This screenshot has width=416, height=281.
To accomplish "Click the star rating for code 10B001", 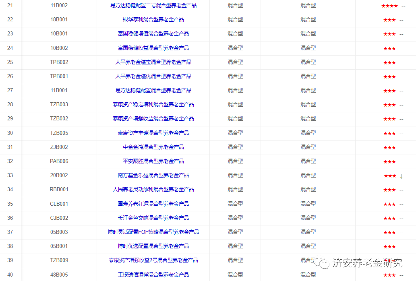I will click(x=389, y=34).
